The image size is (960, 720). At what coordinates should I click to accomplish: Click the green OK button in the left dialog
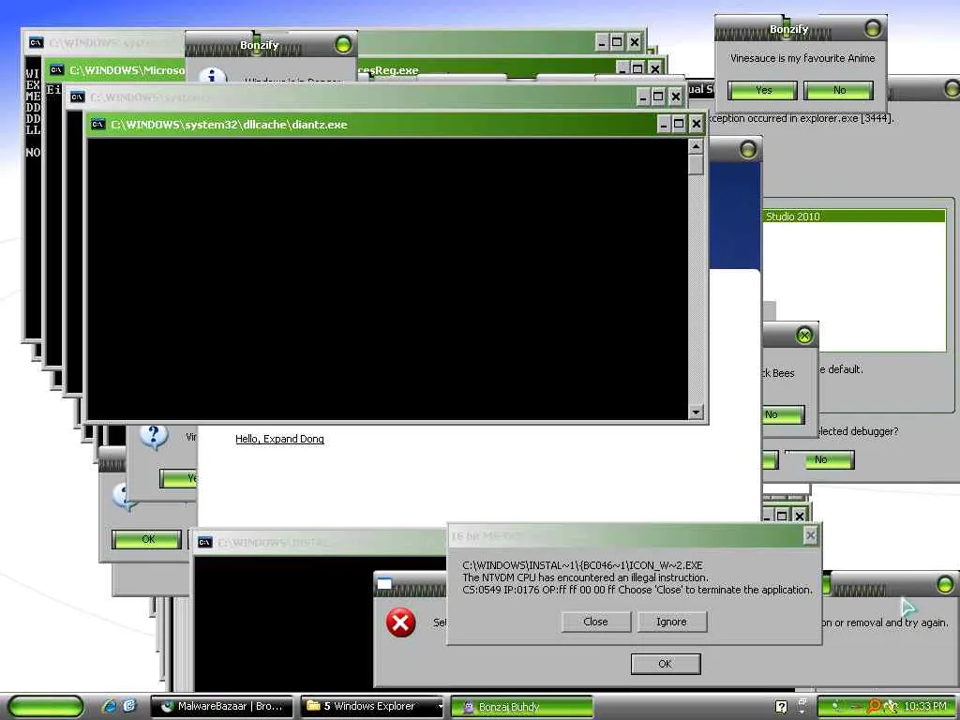(x=147, y=539)
